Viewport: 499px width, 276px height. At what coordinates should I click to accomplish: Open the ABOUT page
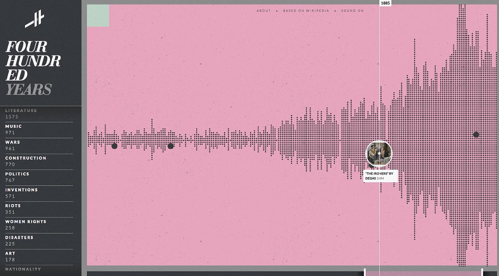point(264,11)
